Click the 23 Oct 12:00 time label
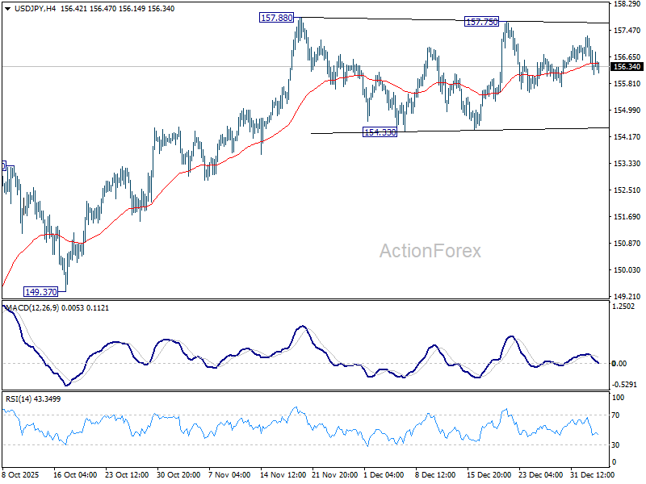 click(127, 474)
